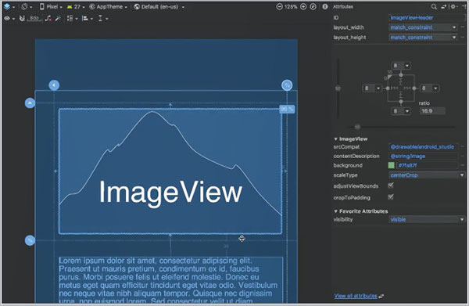The width and height of the screenshot is (469, 306).
Task: Open the eye view options menu
Action: 9,19
